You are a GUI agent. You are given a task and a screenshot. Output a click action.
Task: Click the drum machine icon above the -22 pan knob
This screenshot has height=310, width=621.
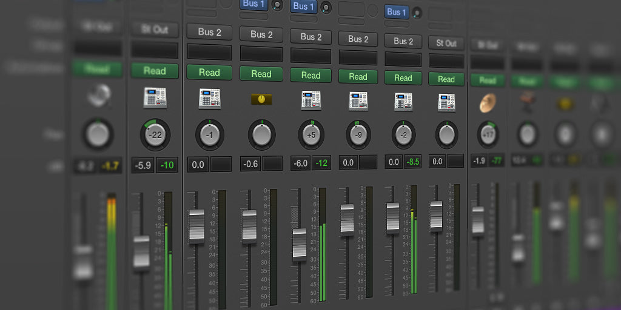coord(155,98)
